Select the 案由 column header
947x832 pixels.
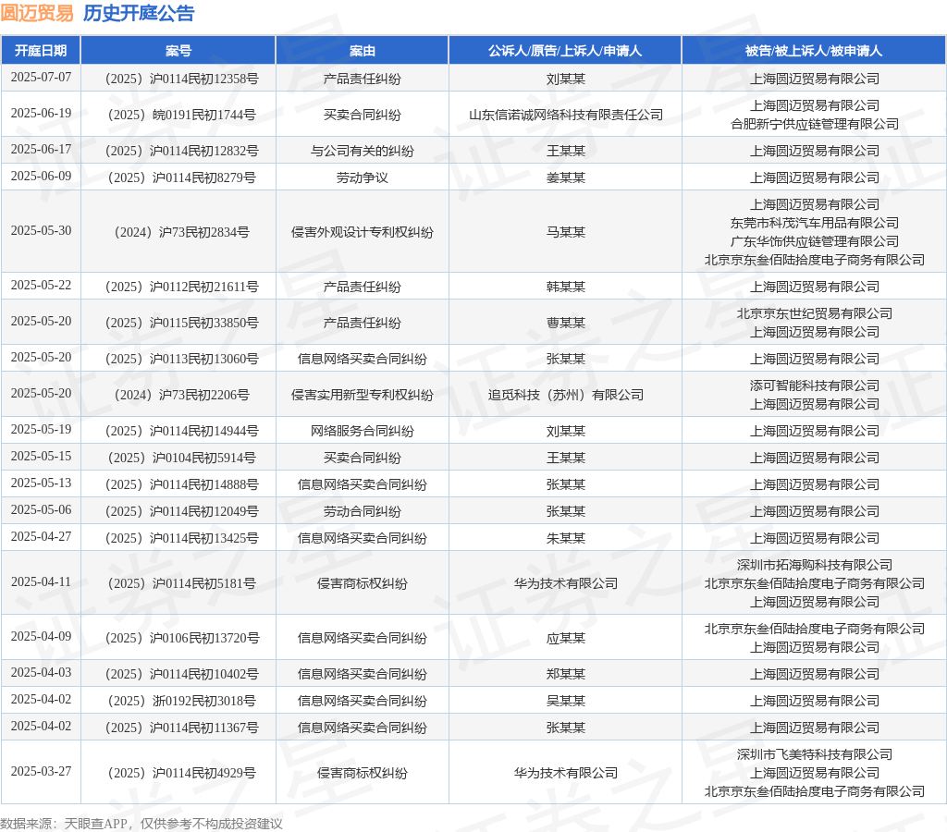[363, 51]
